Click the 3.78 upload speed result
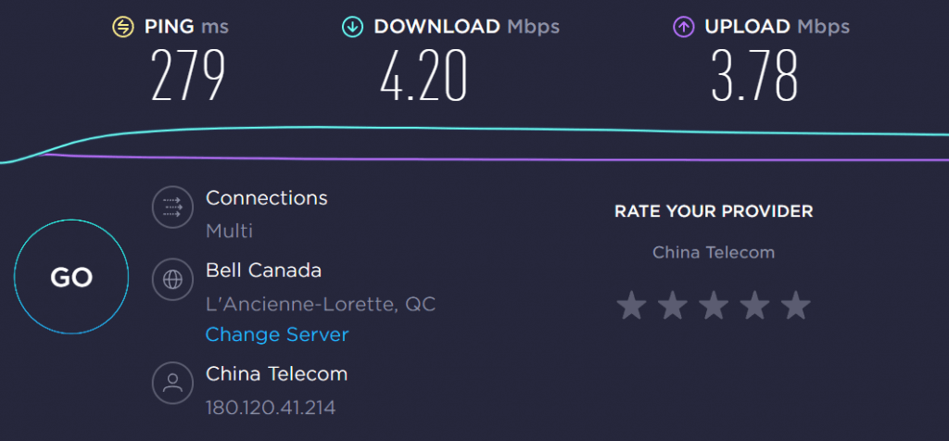The image size is (949, 441). (x=754, y=76)
